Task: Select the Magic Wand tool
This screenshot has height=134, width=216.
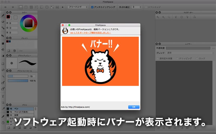Action: [x=3, y=76]
